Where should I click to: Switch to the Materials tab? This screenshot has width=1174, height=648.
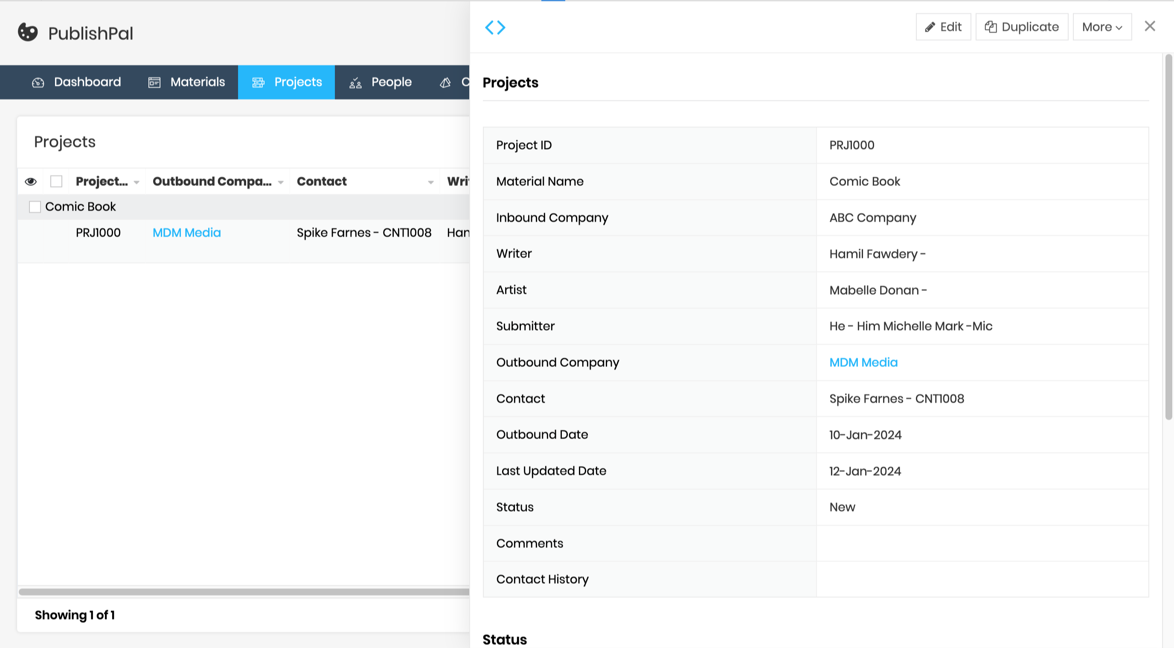pos(186,82)
